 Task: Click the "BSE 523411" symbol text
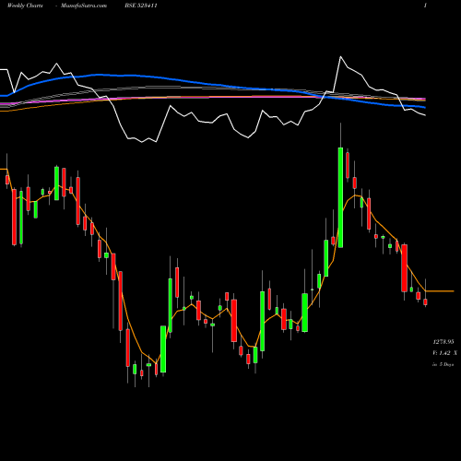[x=141, y=6]
